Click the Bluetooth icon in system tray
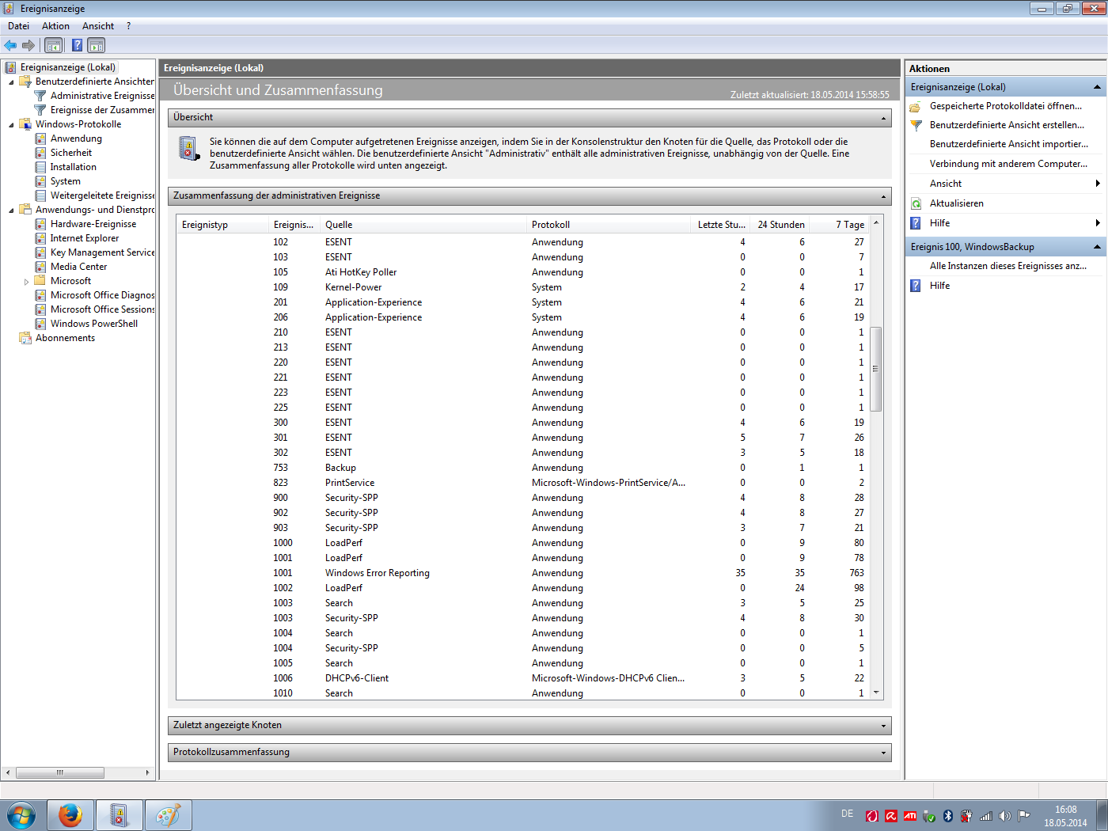Viewport: 1108px width, 831px height. tap(948, 815)
